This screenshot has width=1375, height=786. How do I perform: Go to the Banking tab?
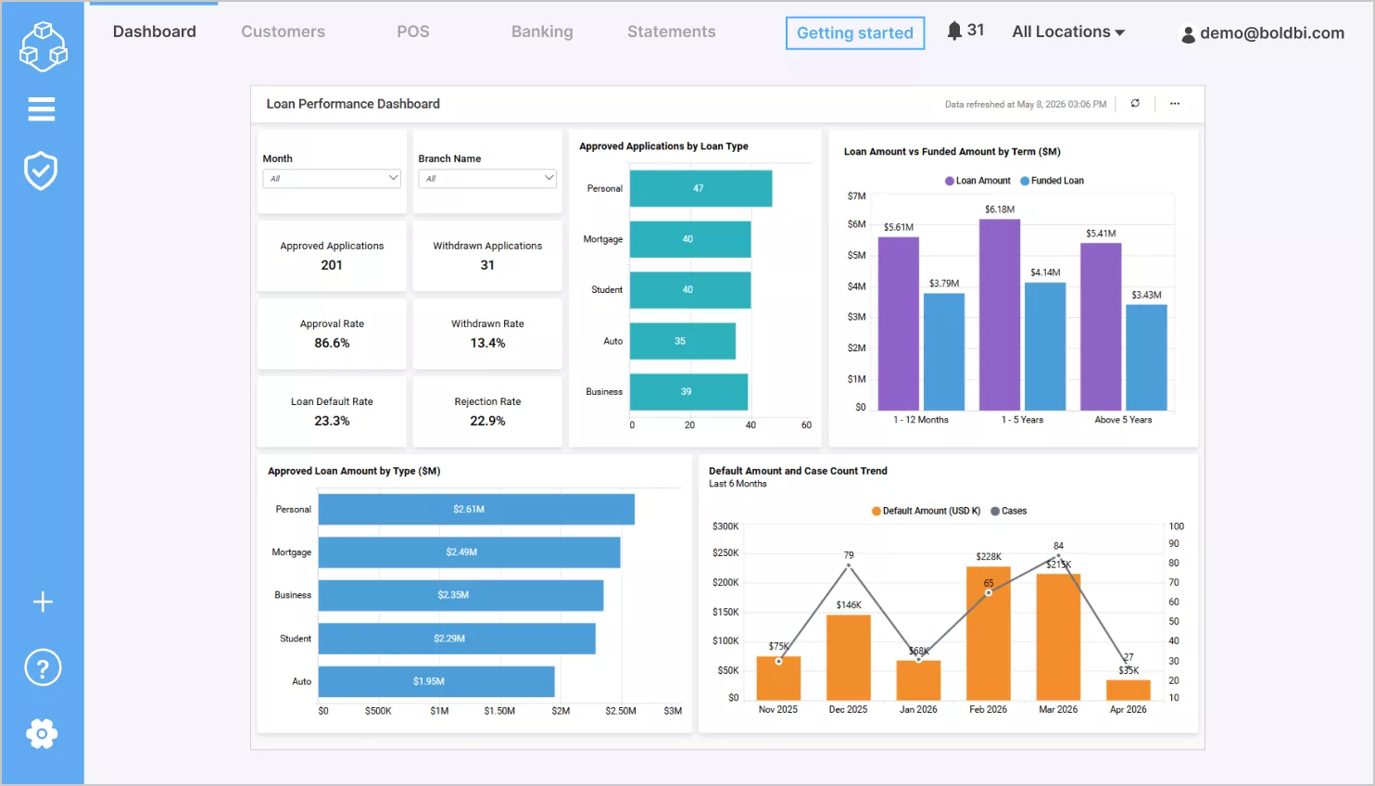[542, 32]
